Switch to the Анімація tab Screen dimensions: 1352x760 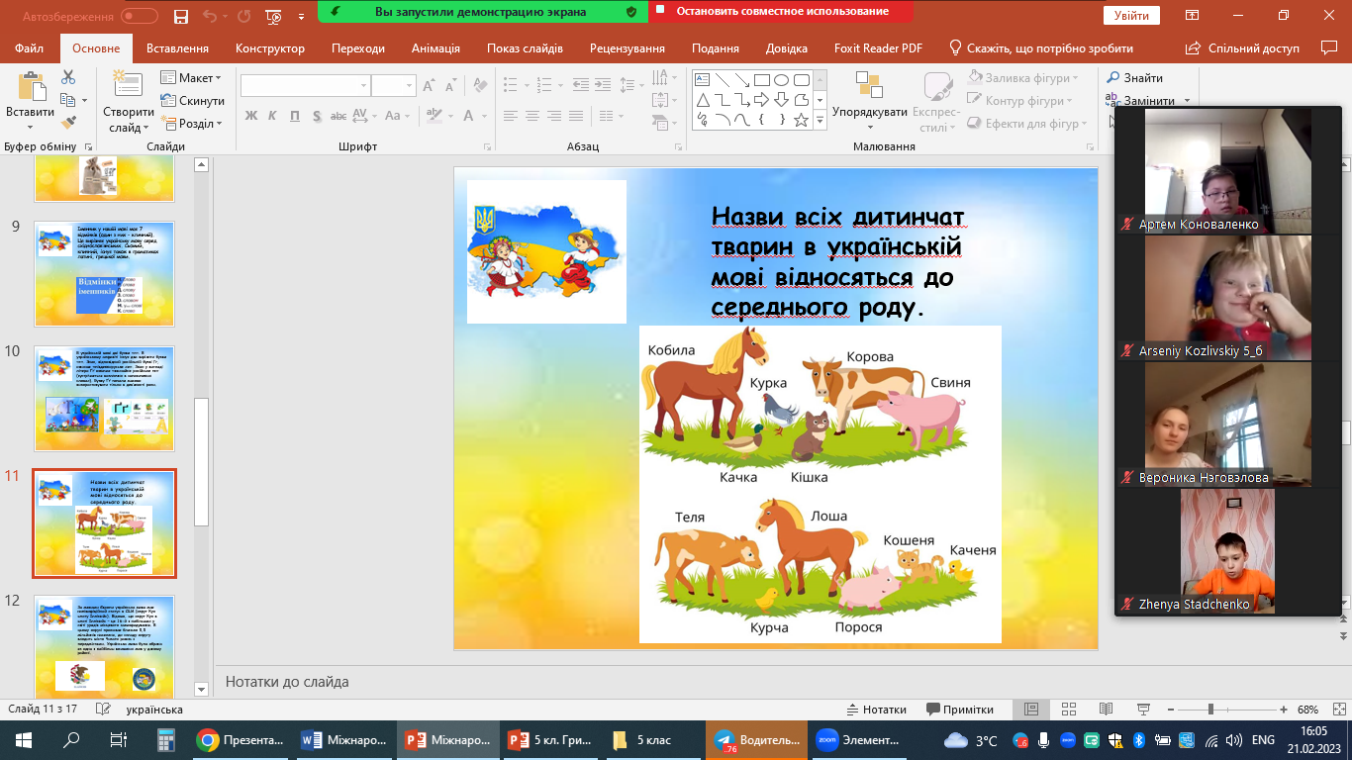pos(435,48)
